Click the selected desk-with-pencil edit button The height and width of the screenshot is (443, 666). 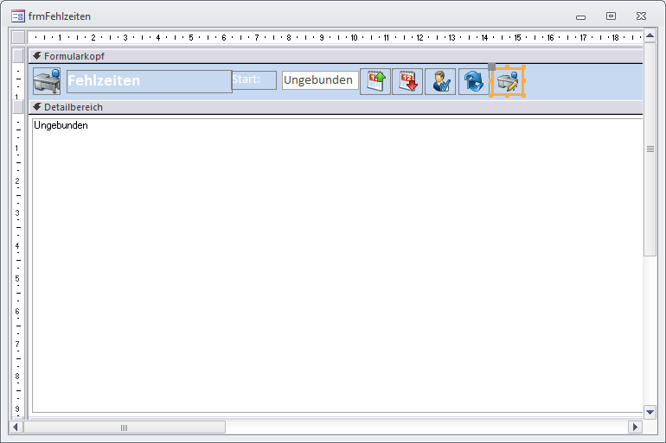[x=507, y=81]
